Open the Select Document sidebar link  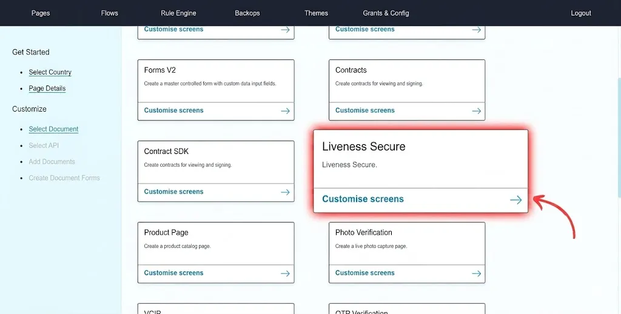(53, 129)
